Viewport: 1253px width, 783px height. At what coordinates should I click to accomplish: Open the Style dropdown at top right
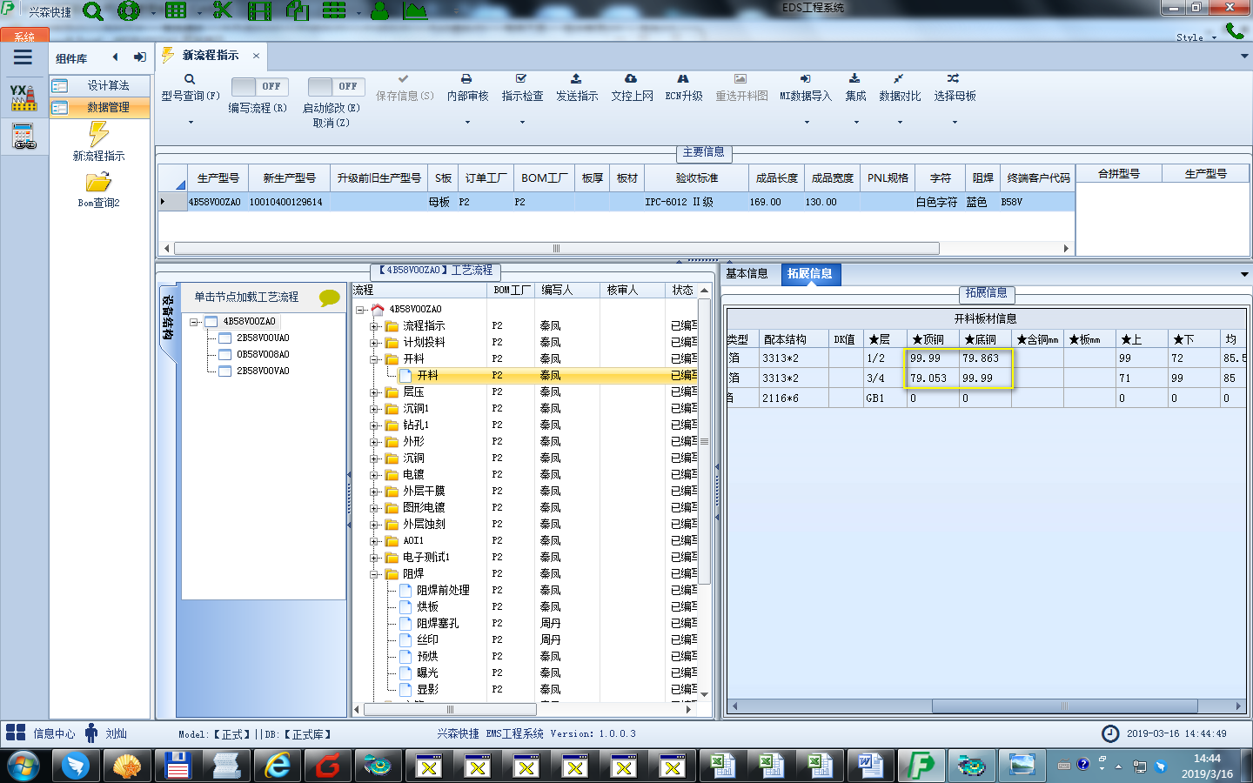tap(1196, 37)
